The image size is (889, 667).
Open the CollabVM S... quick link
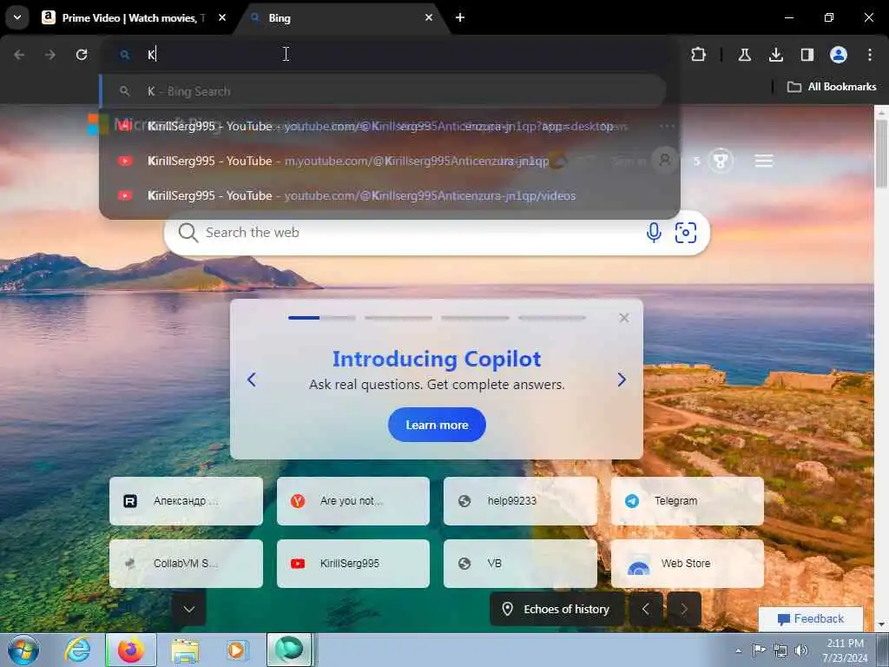186,563
